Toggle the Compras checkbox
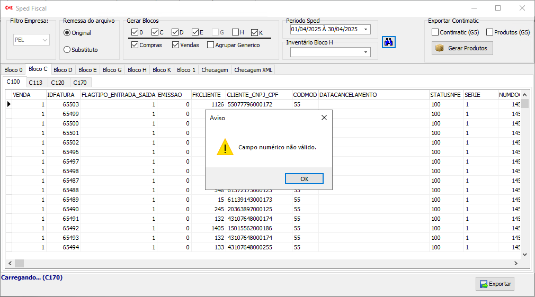Screen dimensions: 535x297 tap(135, 45)
